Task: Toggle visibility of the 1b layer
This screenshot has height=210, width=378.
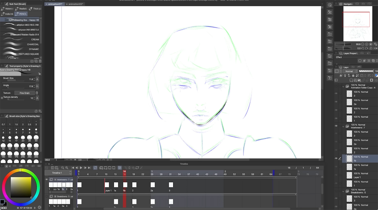Action: (x=336, y=159)
